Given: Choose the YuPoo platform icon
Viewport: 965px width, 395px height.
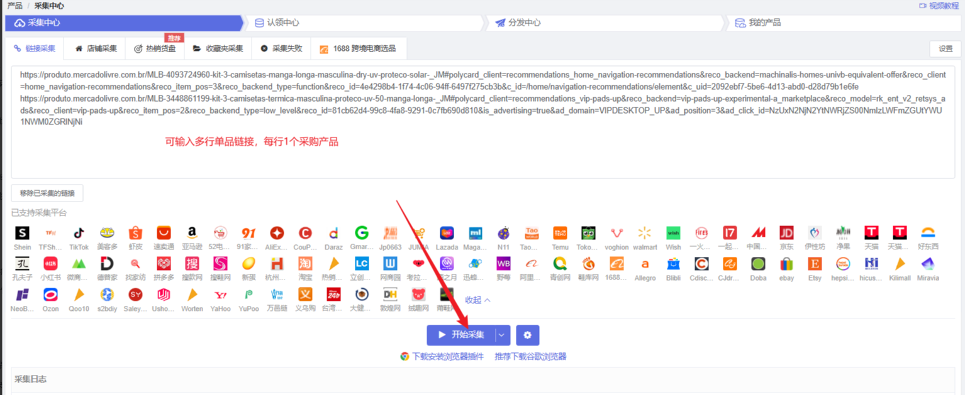Looking at the screenshot, I should pyautogui.click(x=248, y=295).
